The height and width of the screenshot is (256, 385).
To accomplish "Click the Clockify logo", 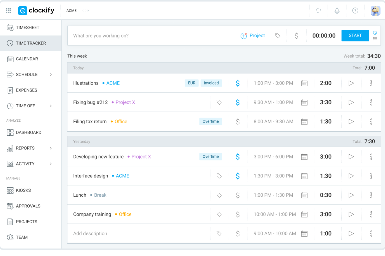I will 36,11.
